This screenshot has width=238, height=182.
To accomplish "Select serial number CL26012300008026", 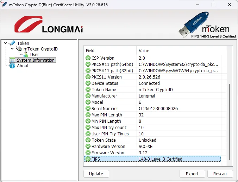I will point(158,109).
